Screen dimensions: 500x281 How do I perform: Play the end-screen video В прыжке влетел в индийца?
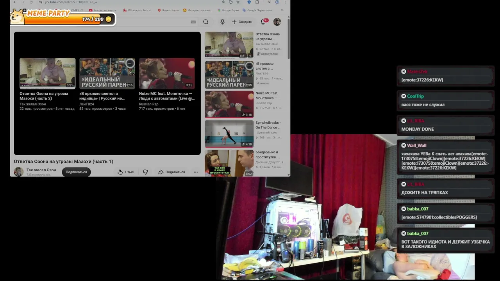pos(107,73)
